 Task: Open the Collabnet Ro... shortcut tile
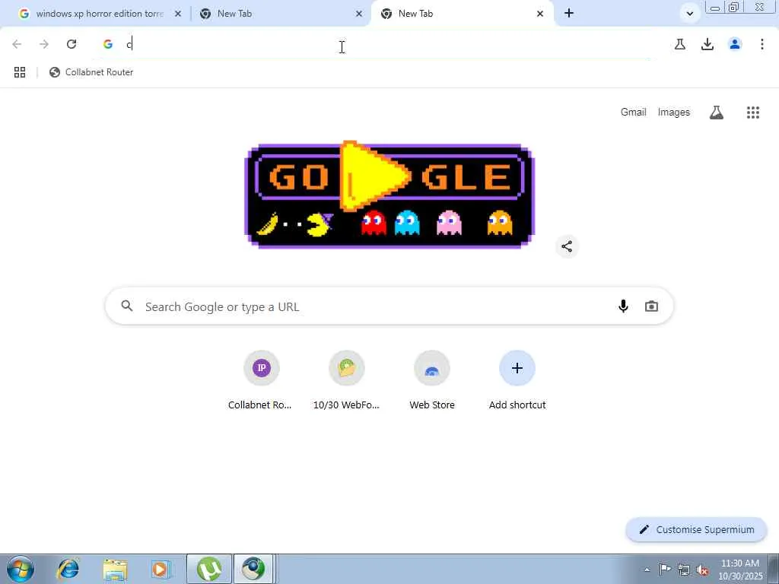coord(262,380)
